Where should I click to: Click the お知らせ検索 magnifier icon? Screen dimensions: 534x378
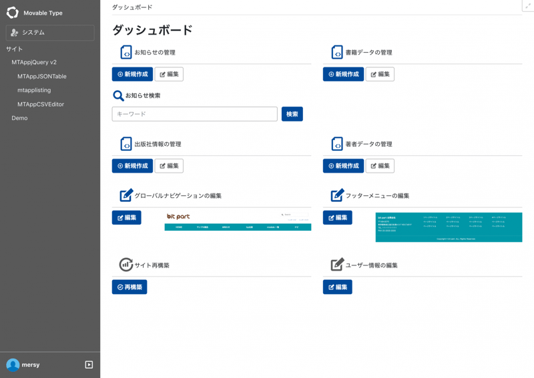pyautogui.click(x=118, y=96)
